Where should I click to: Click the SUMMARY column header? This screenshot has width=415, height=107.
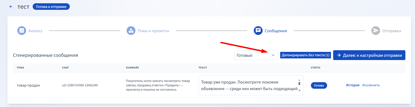pyautogui.click(x=133, y=68)
